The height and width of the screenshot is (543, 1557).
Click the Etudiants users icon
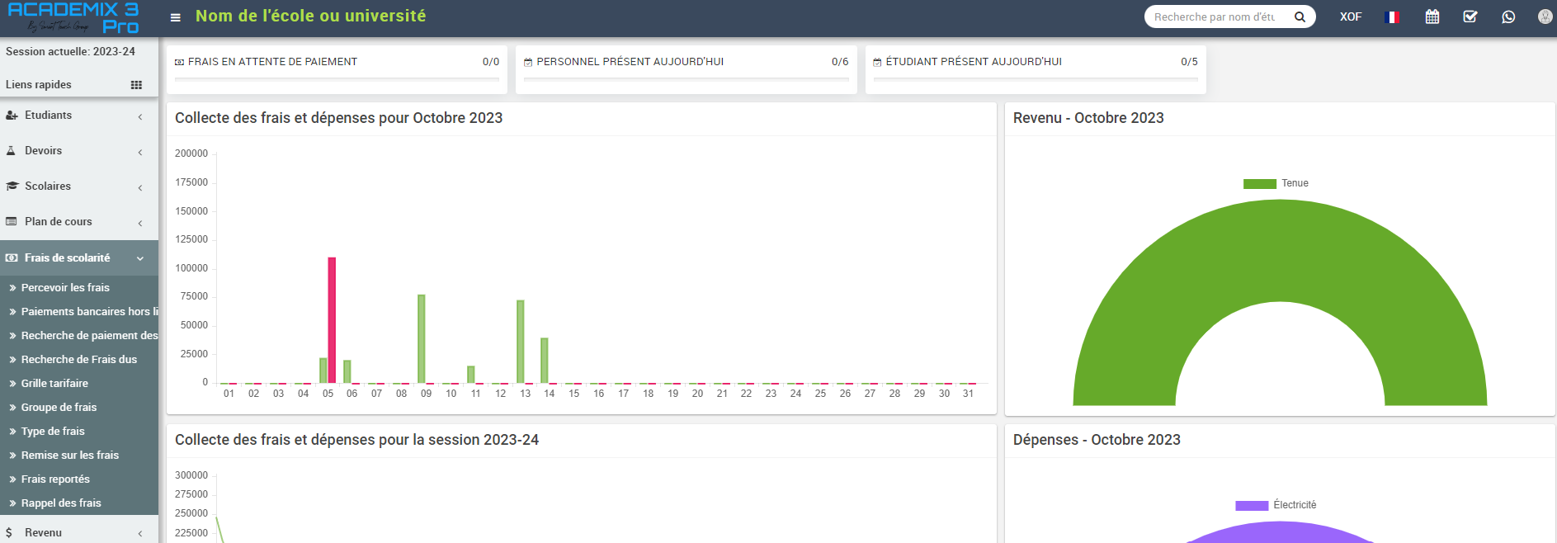point(12,116)
